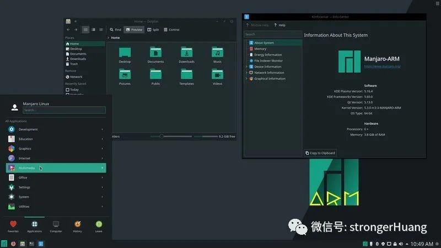This screenshot has height=248, width=441.
Task: Switch to Favorites tab in launcher
Action: click(13, 227)
